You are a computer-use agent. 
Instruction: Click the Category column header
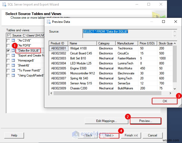(106, 43)
